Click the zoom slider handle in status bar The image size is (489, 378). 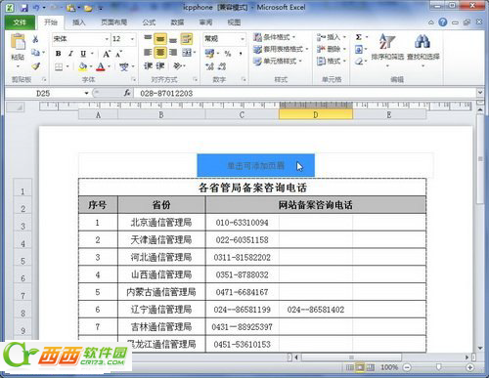pos(439,367)
